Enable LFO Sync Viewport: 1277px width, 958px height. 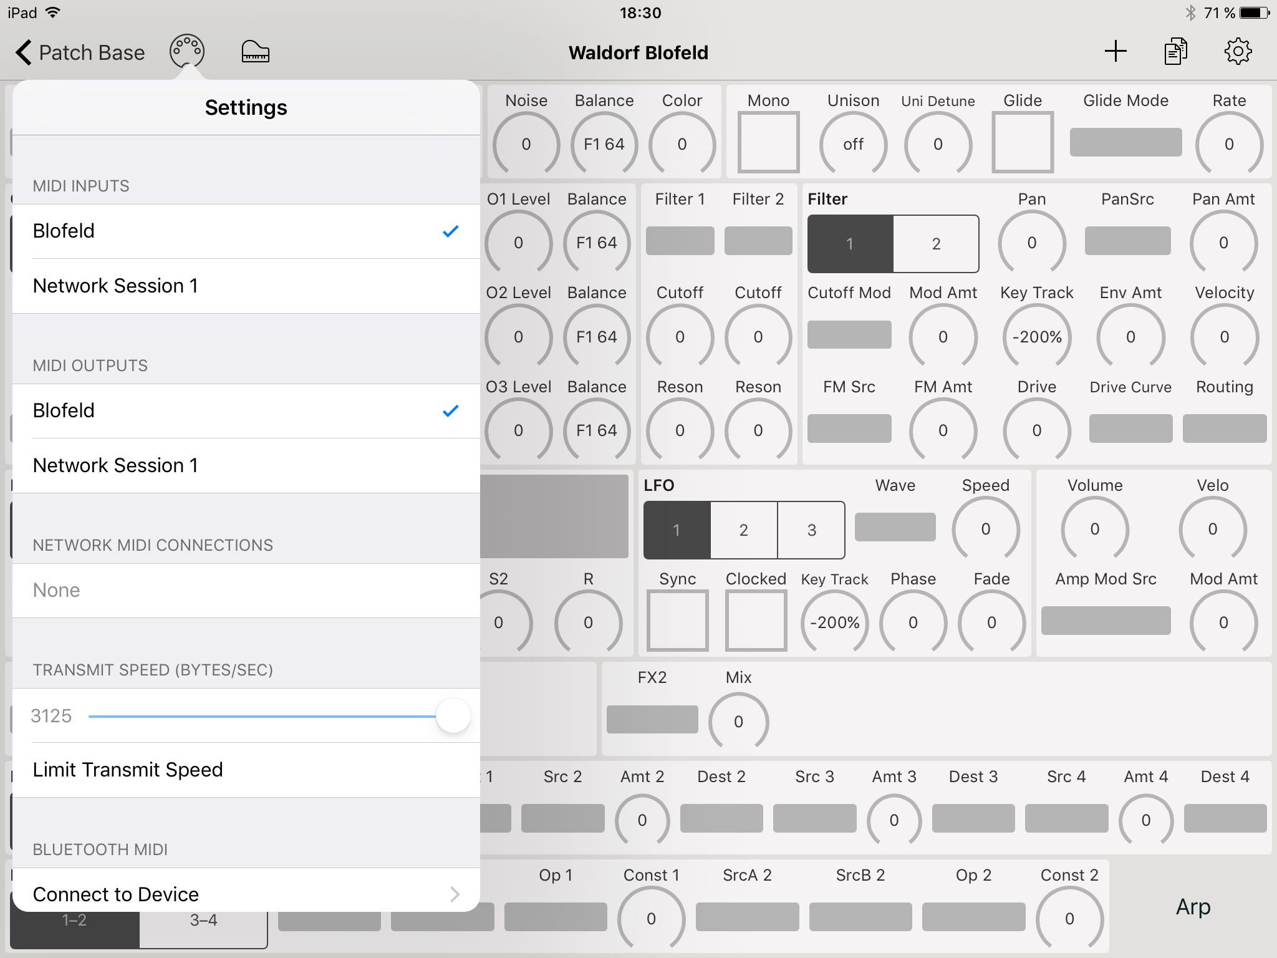pyautogui.click(x=677, y=620)
